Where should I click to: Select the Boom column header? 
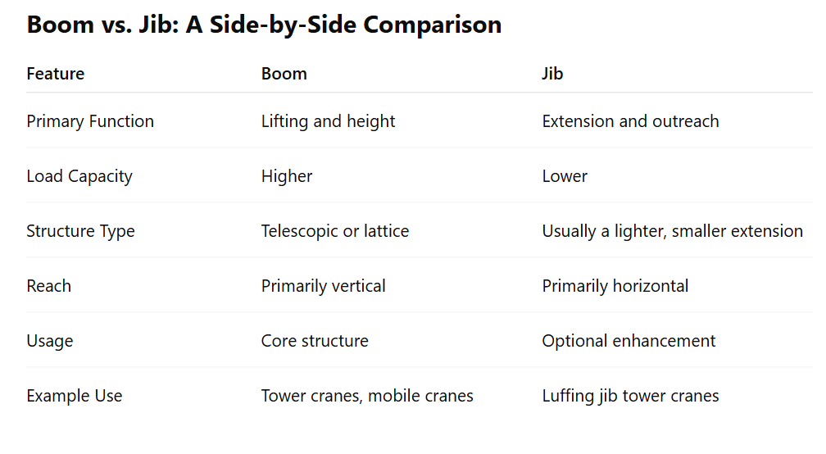click(x=284, y=74)
